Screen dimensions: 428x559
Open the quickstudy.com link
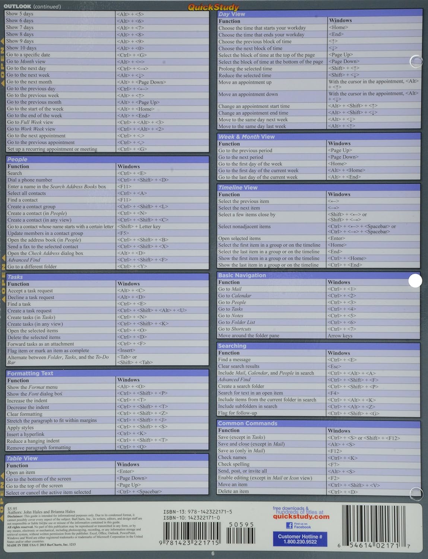[301, 517]
